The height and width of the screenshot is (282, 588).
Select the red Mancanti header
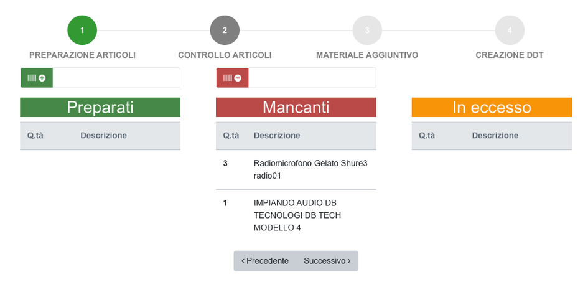coord(296,107)
